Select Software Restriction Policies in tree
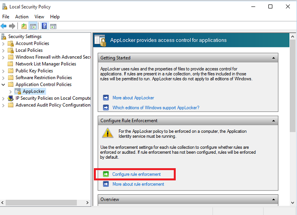This screenshot has width=297, height=215. point(43,77)
